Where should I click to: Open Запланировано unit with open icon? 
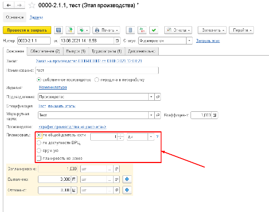coord(116,169)
